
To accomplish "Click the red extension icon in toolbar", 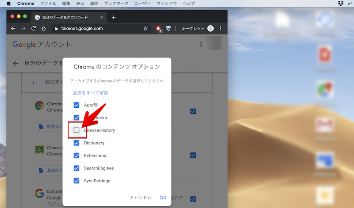I will tap(159, 28).
